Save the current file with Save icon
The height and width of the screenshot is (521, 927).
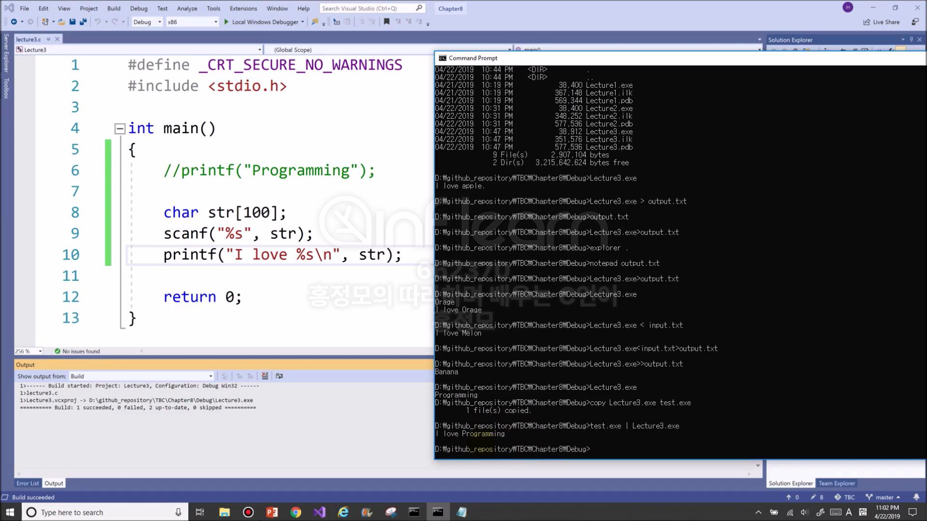[x=72, y=22]
